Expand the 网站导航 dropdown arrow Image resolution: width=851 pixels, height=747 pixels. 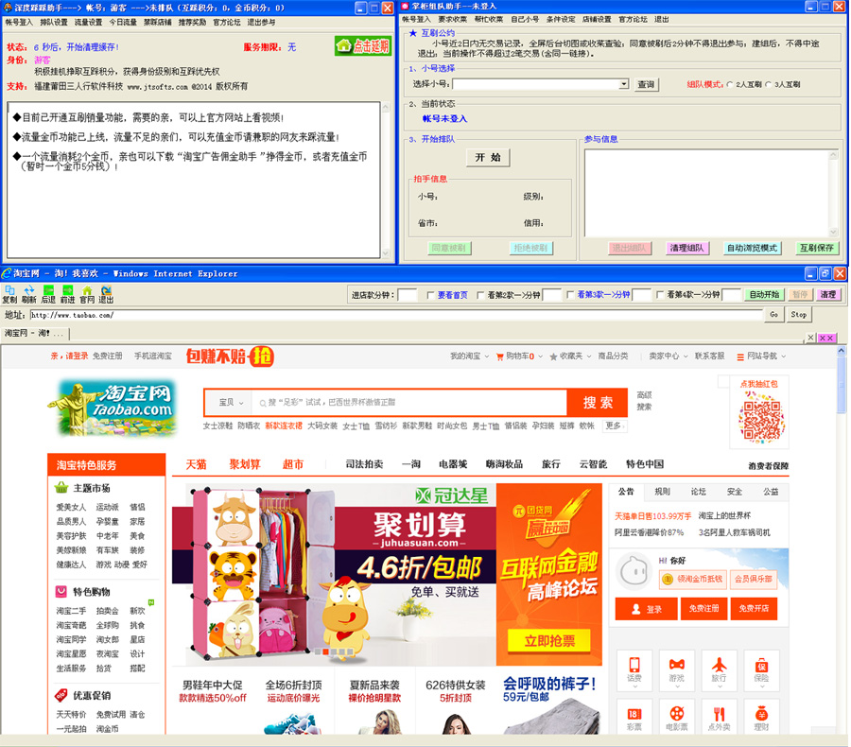[783, 356]
